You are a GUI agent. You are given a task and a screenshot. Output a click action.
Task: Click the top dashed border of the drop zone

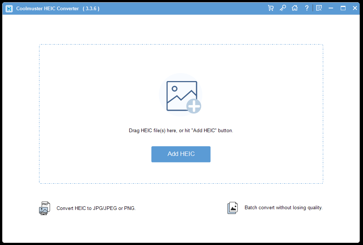[181, 45]
